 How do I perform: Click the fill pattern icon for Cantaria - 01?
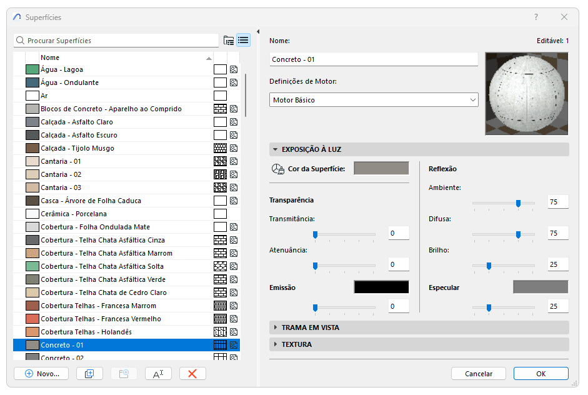219,161
